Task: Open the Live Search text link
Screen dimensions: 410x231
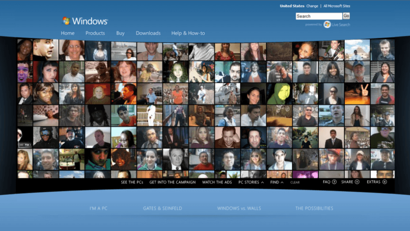Action: pos(341,25)
